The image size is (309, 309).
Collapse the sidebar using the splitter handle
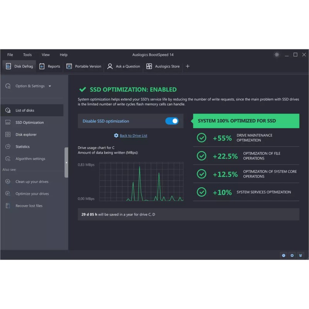pos(66,162)
